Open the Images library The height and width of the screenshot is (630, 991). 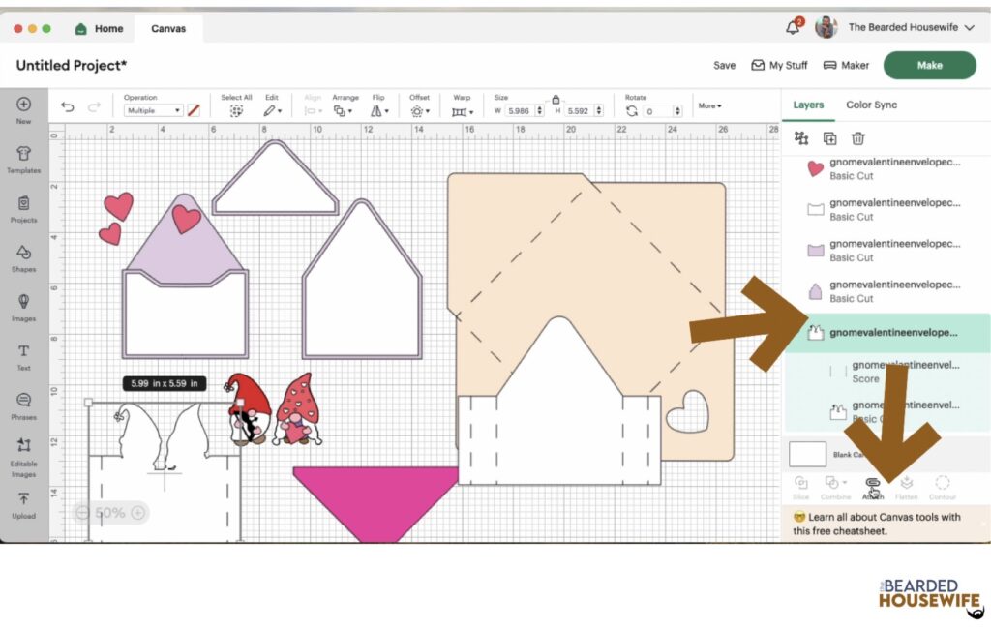(x=23, y=306)
